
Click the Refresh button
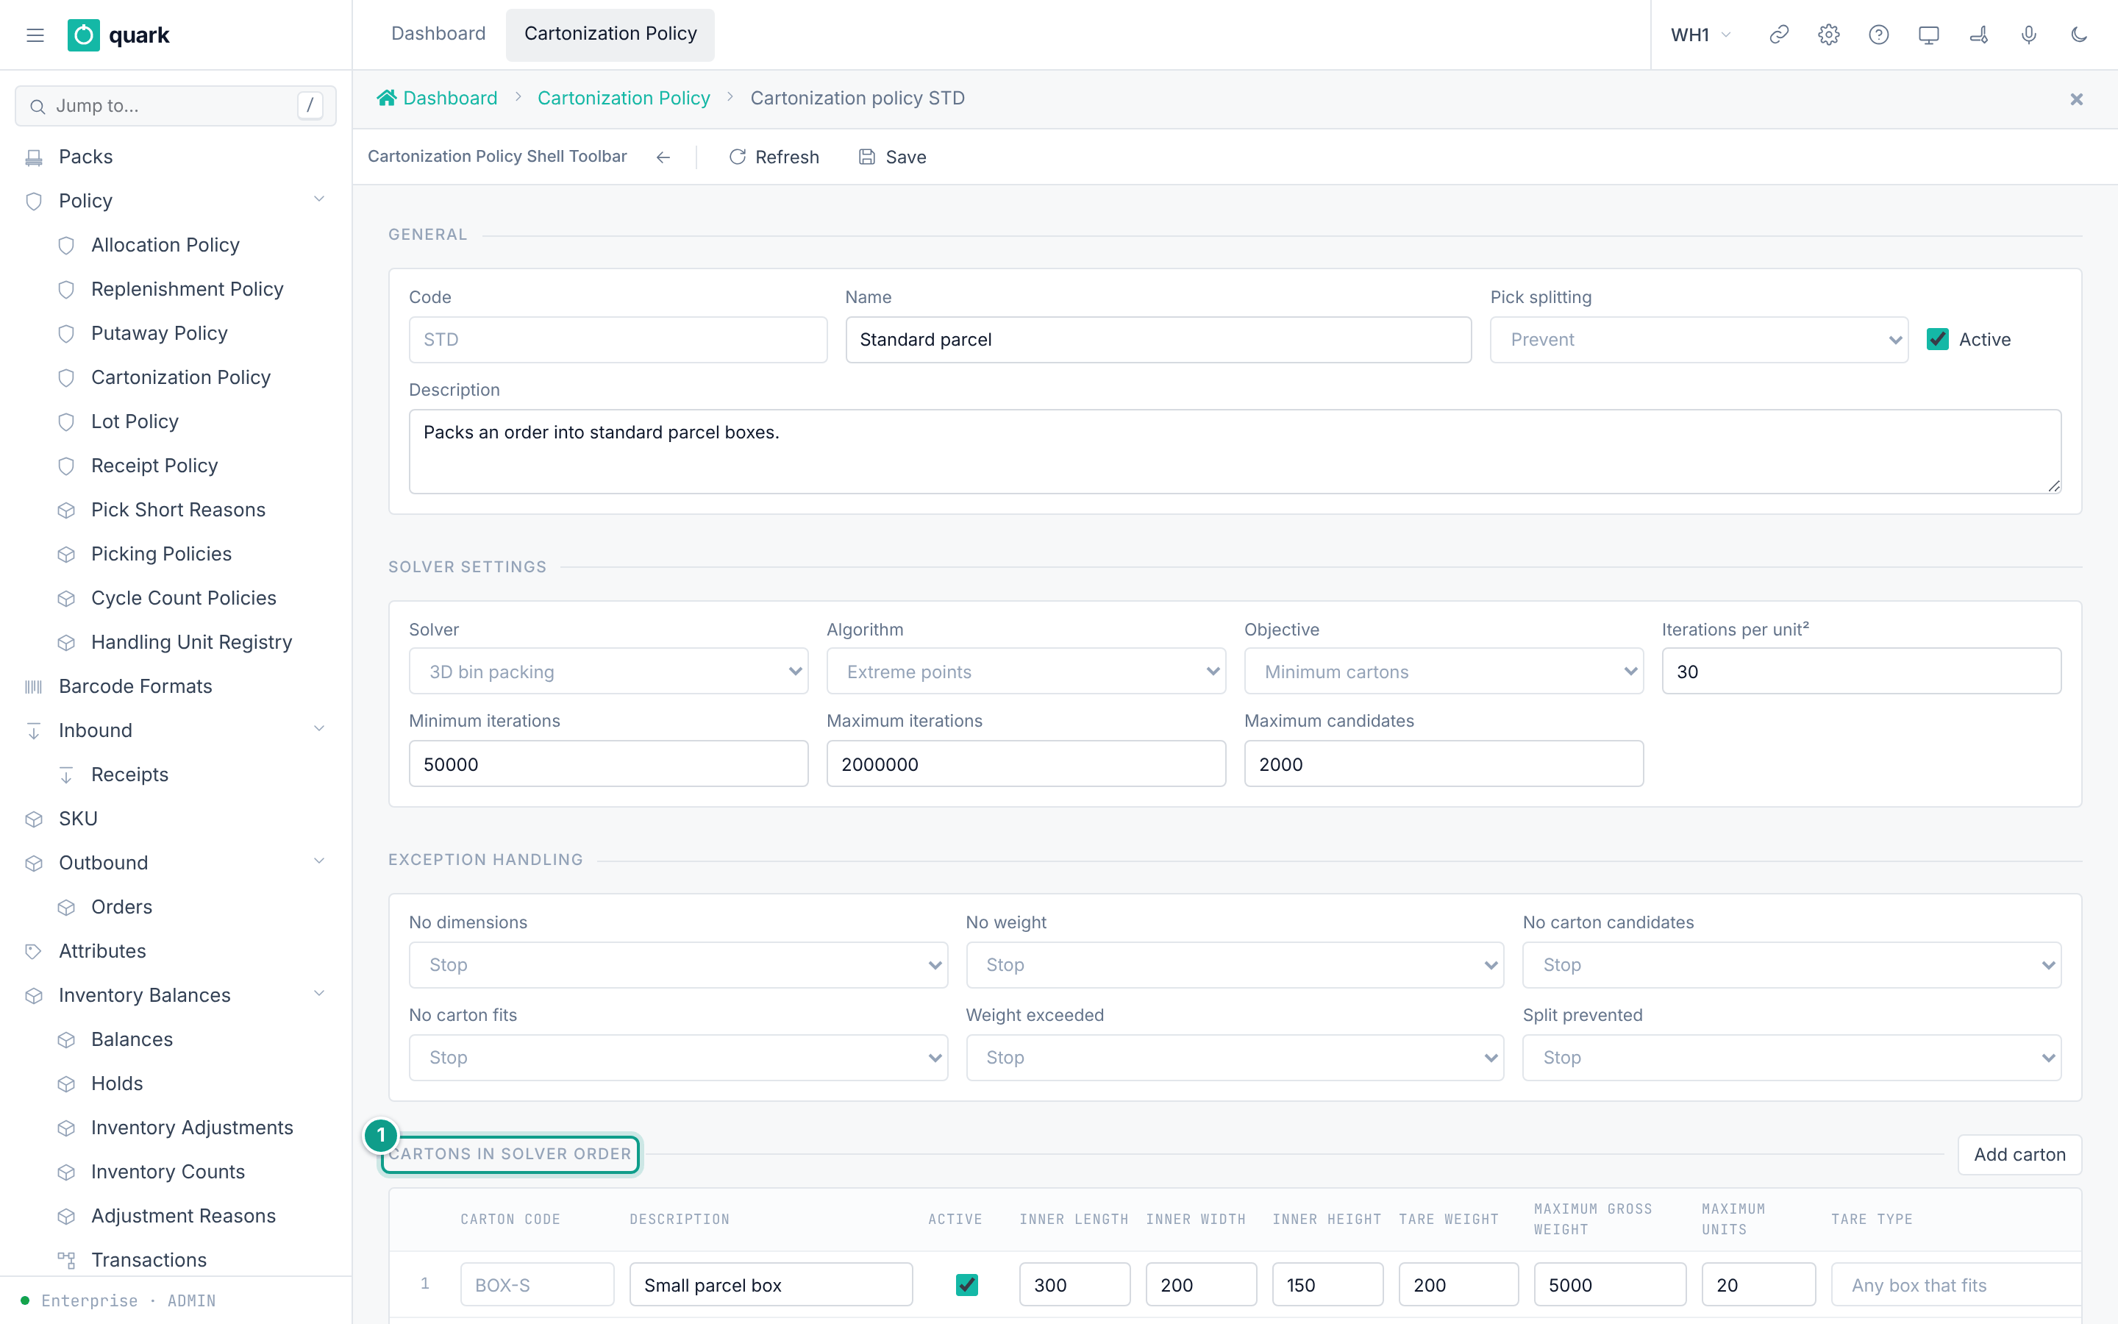pos(774,157)
